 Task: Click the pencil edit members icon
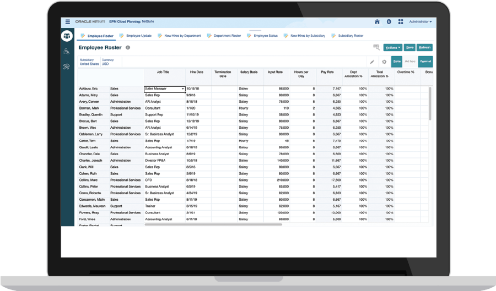[373, 62]
